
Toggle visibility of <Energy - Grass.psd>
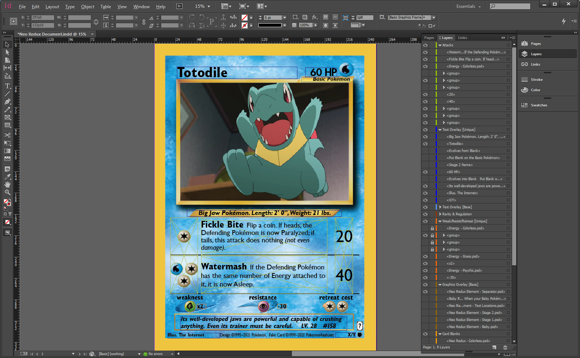point(425,256)
